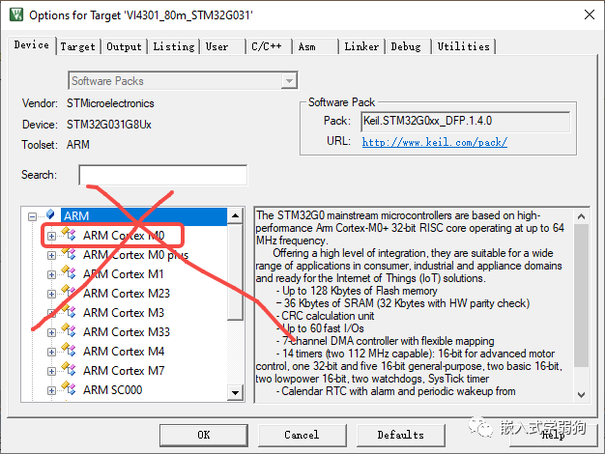The width and height of the screenshot is (605, 454).
Task: Expand the ARM Cortex M33 node
Action: [x=51, y=332]
